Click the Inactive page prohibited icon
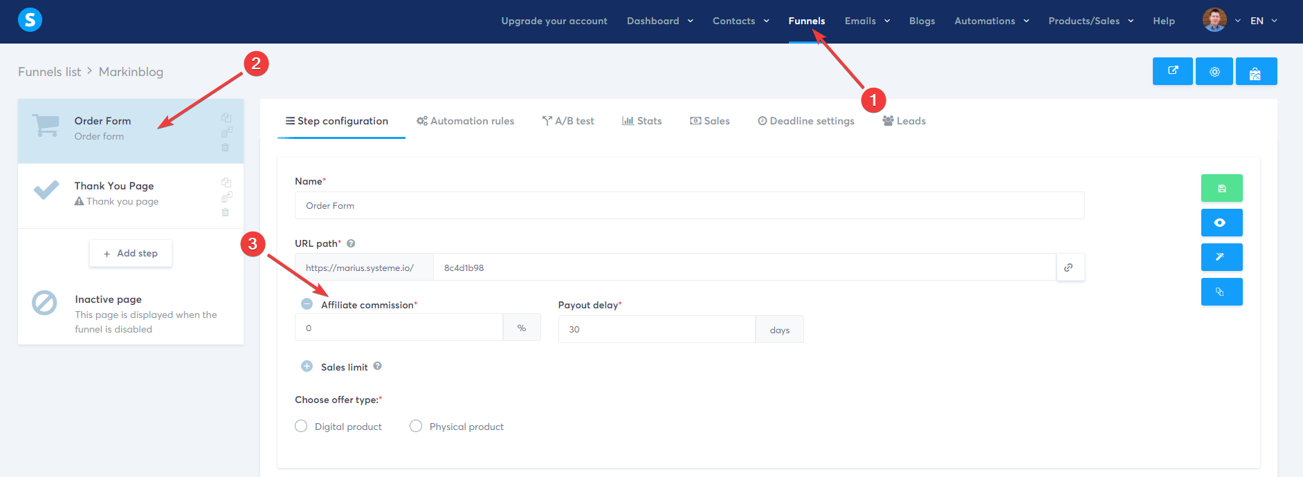Image resolution: width=1303 pixels, height=477 pixels. (44, 303)
